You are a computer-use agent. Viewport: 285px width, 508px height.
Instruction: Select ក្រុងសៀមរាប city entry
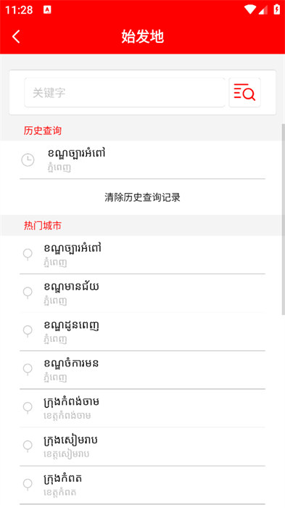pyautogui.click(x=142, y=446)
